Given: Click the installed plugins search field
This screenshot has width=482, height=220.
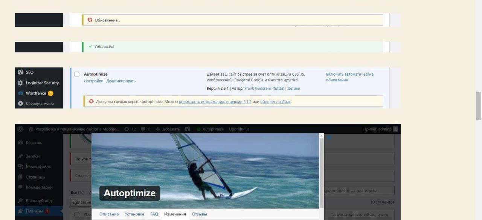Looking at the screenshot, I should coord(360,191).
